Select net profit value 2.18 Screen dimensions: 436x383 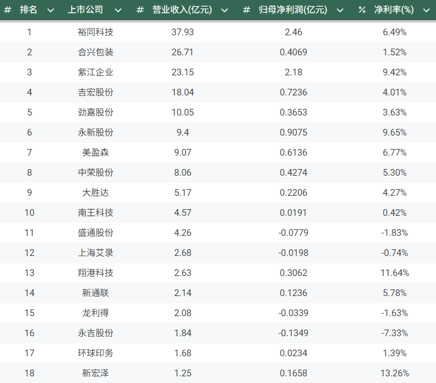tap(293, 72)
